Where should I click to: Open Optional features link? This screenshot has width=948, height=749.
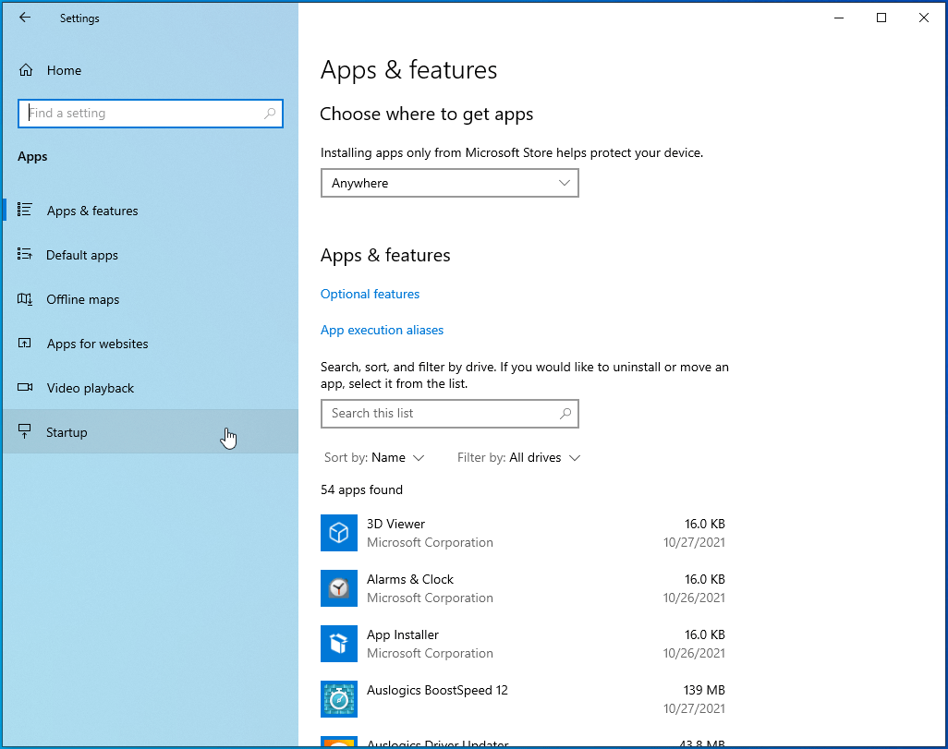tap(370, 294)
